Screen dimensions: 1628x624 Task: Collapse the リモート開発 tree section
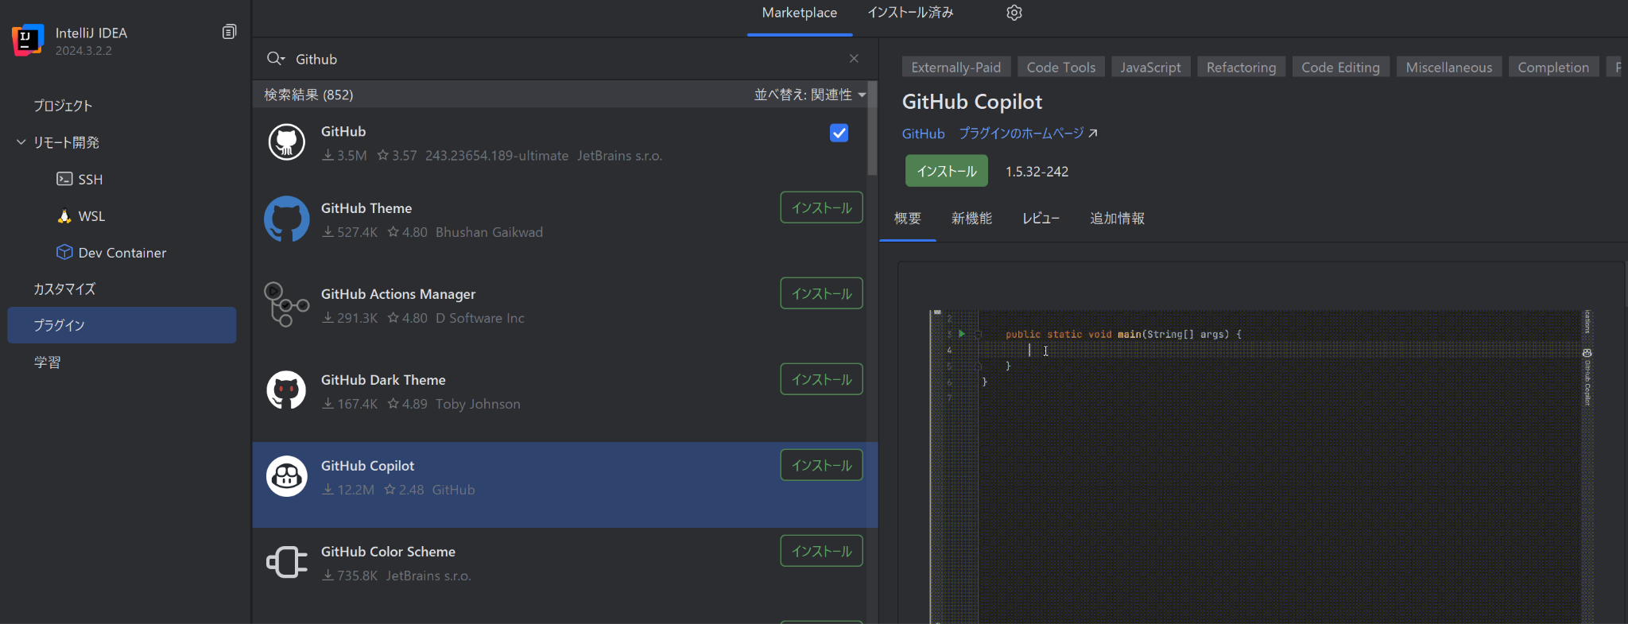click(21, 142)
